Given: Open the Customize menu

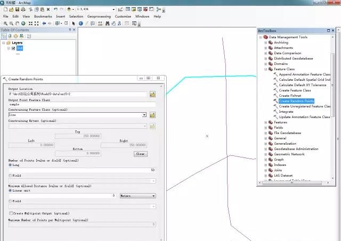Looking at the screenshot, I should (x=123, y=16).
